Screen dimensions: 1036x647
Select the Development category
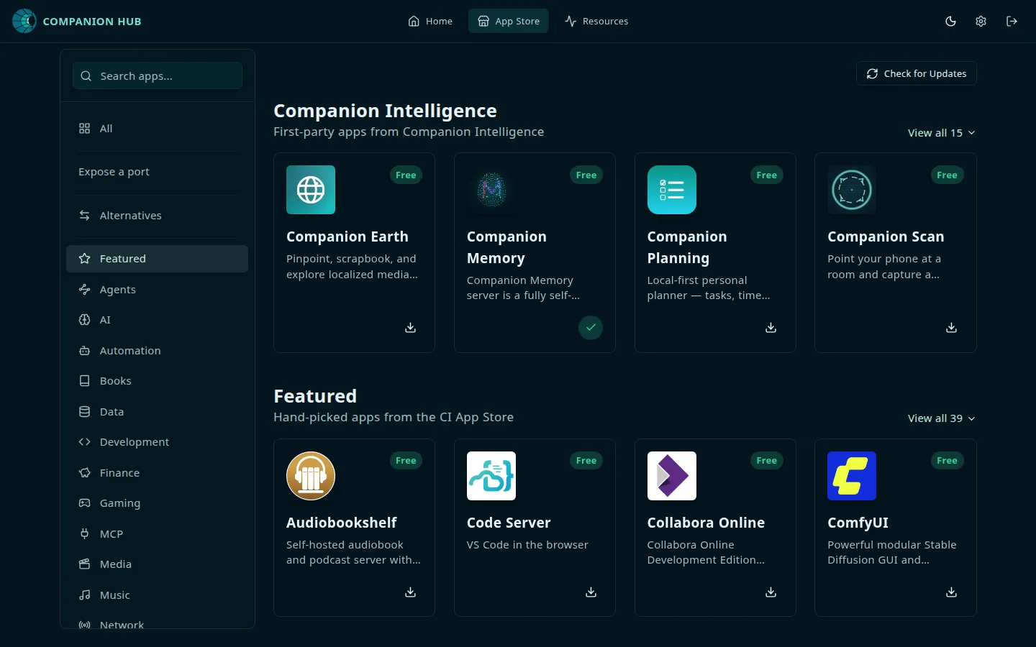[157, 442]
